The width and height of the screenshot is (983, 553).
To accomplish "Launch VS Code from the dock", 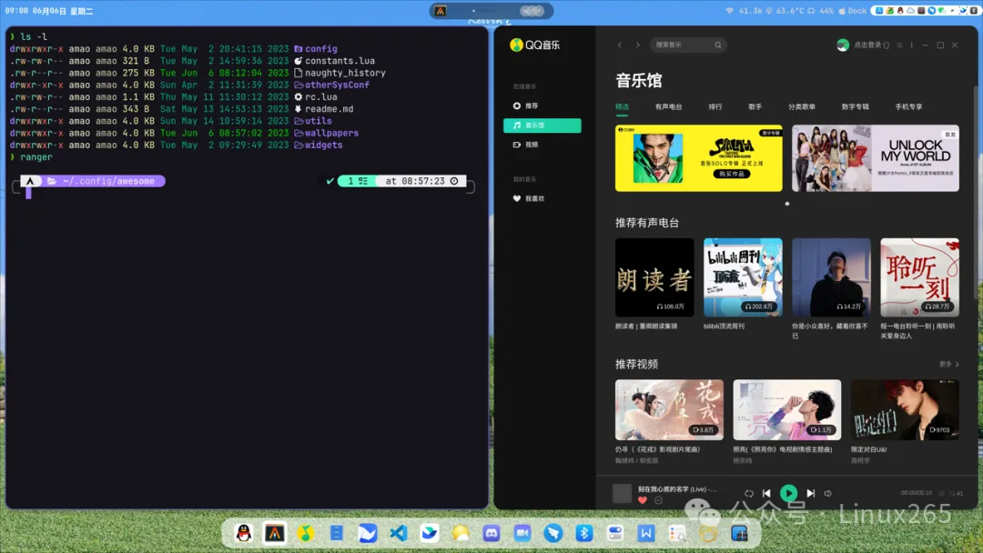I will point(398,533).
